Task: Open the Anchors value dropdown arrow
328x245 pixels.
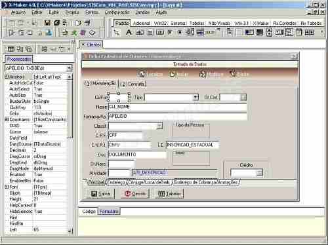Action: (x=70, y=77)
